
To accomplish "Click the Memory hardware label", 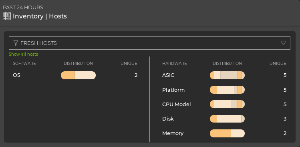I will point(173,133).
